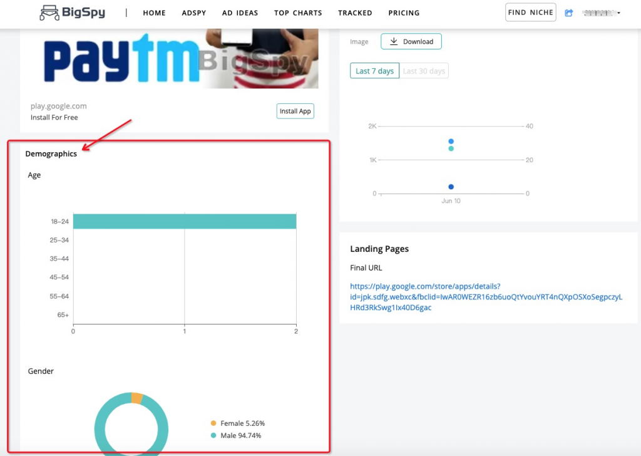
Task: Click the 35–44 age label
Action: tap(59, 259)
